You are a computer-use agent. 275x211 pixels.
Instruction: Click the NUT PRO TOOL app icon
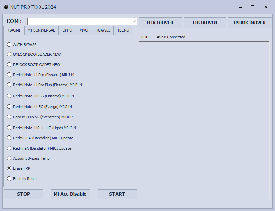(6, 7)
